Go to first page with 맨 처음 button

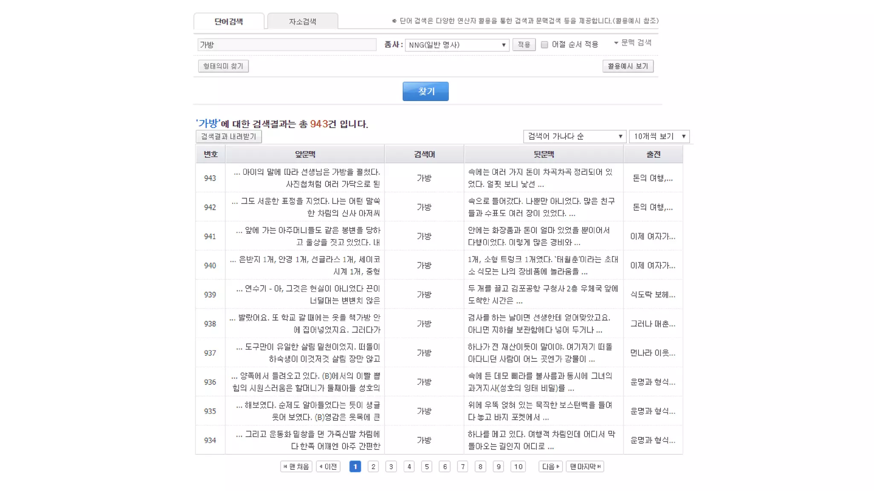coord(296,466)
